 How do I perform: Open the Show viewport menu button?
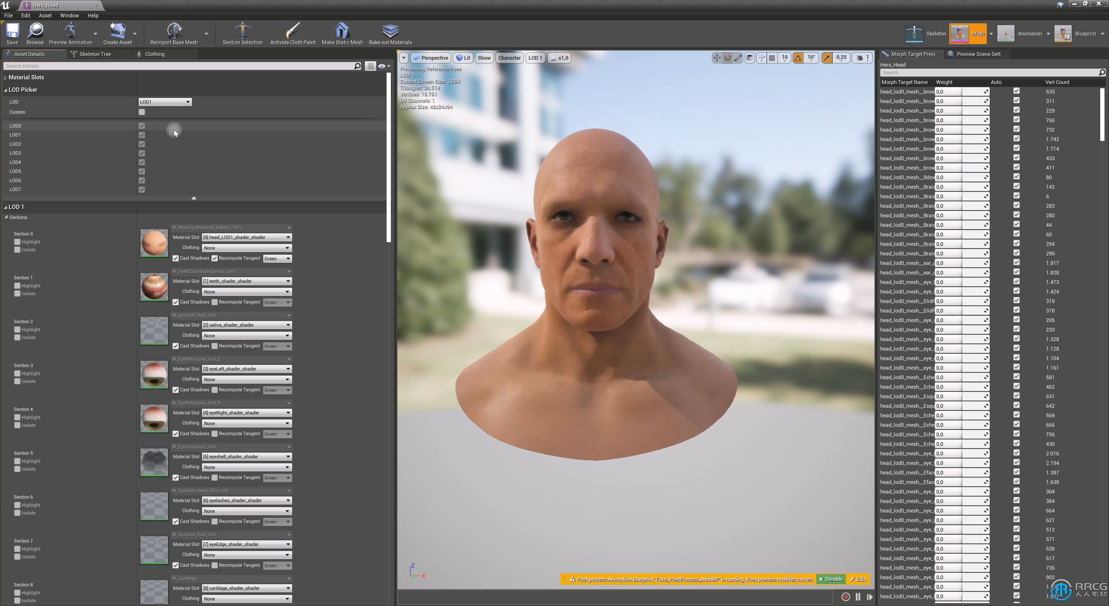click(x=484, y=58)
